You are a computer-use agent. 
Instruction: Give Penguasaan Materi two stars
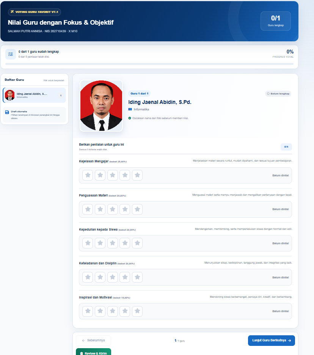[100, 209]
